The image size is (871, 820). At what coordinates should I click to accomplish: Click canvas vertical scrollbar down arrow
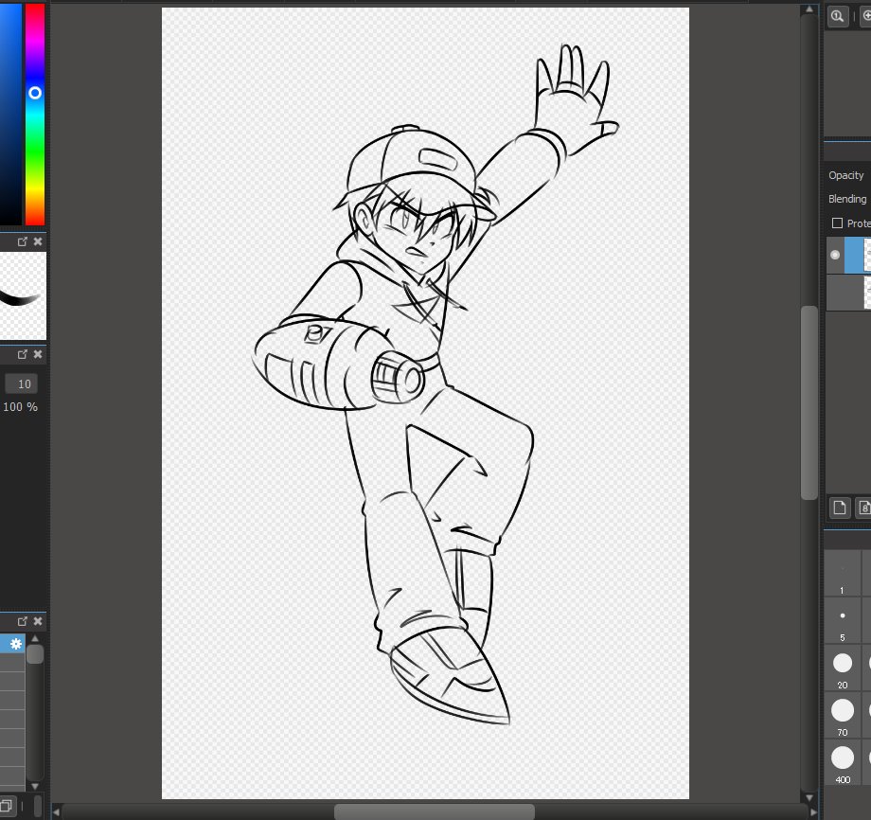click(809, 798)
